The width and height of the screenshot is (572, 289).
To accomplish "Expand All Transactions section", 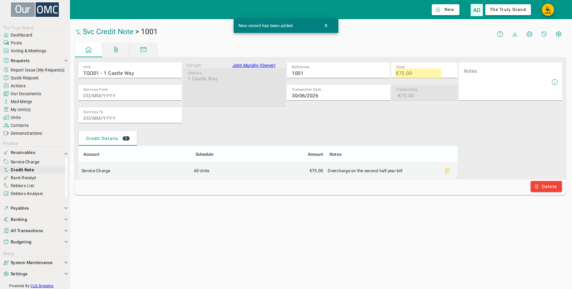I will [x=66, y=231].
